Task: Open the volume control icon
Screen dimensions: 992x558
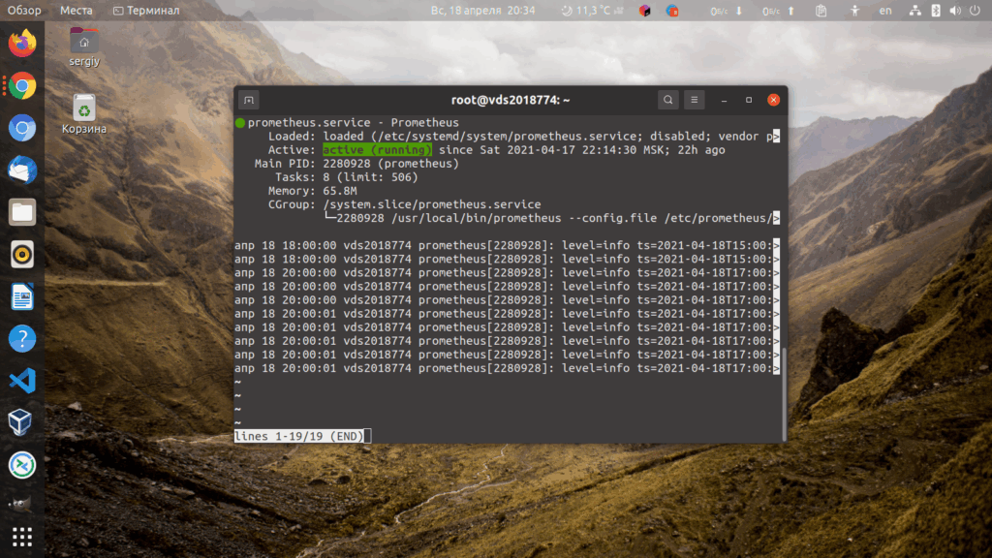Action: click(x=955, y=11)
